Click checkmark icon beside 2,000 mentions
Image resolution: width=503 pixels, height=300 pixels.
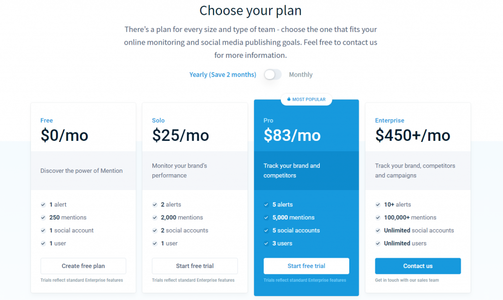(x=155, y=218)
